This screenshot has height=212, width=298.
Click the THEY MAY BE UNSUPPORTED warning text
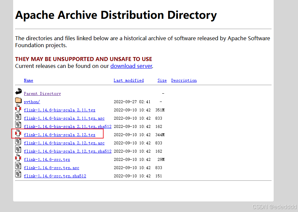84,59
